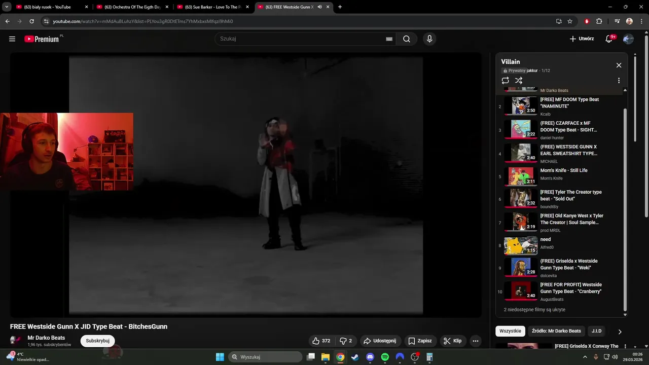
Task: Open Steam from taskbar
Action: pos(355,357)
